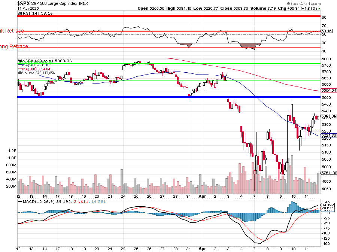Click the 5363.36 current price tag
Image resolution: width=337 pixels, height=252 pixels.
[328, 116]
